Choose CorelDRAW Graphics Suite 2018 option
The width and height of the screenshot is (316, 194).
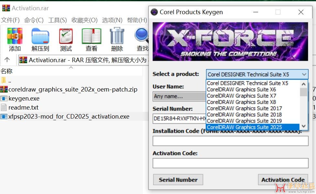coord(253,114)
